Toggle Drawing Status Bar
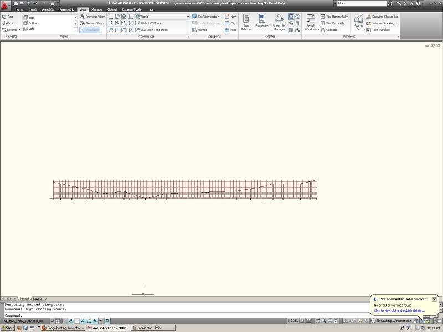 382,17
